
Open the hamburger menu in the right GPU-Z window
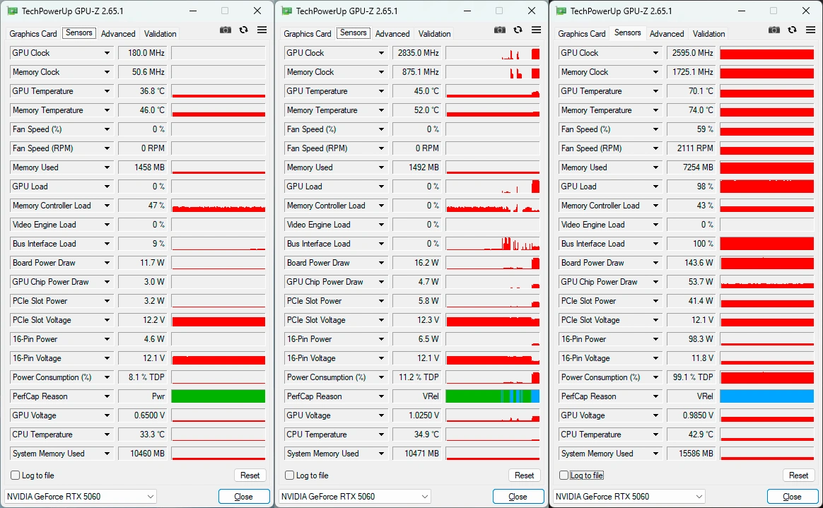coord(811,30)
